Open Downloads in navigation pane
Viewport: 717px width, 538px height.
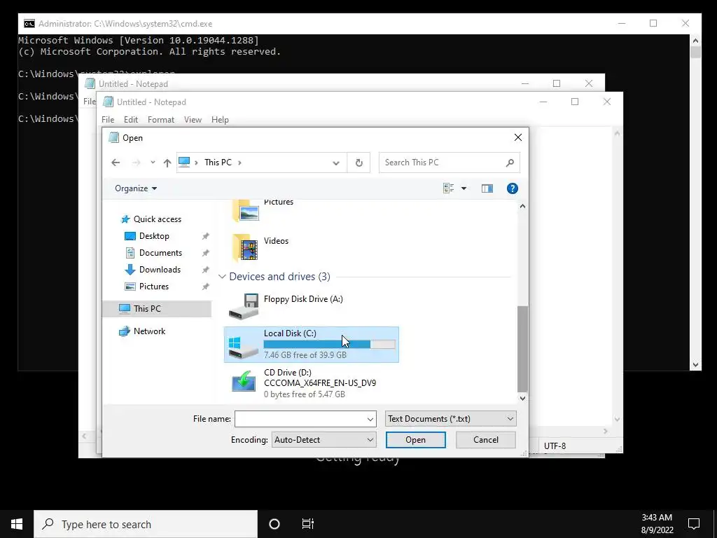[x=160, y=270]
